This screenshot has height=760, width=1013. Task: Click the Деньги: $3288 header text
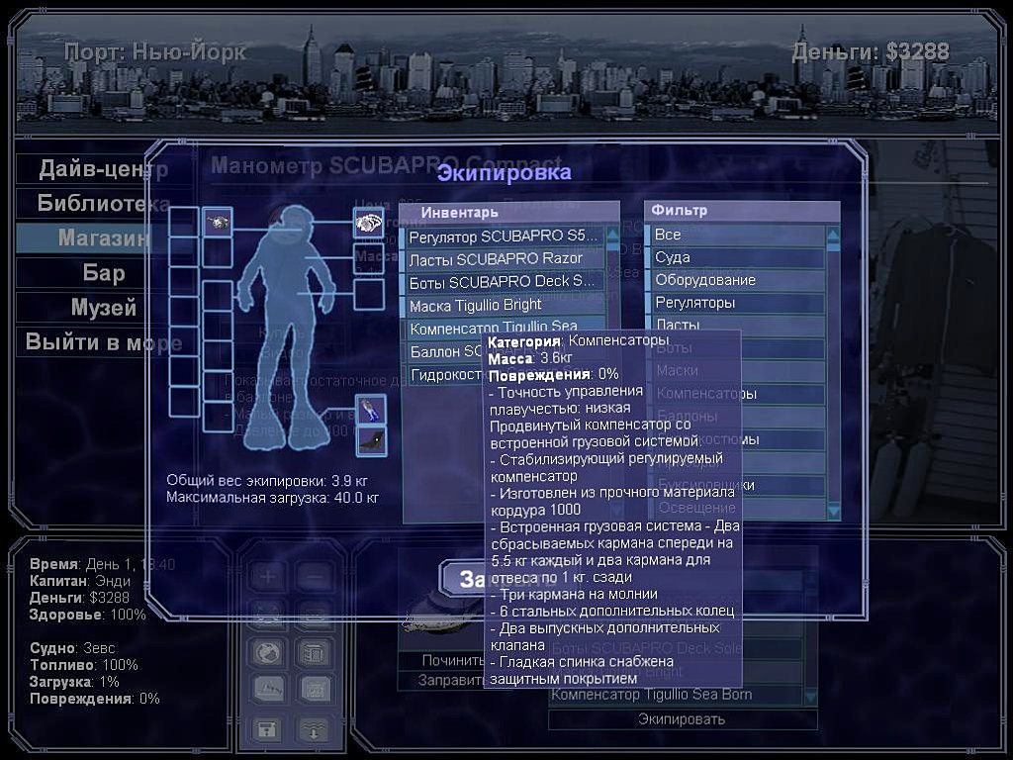pyautogui.click(x=871, y=51)
